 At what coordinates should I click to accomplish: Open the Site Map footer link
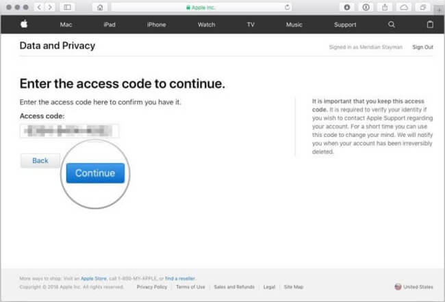click(x=294, y=287)
